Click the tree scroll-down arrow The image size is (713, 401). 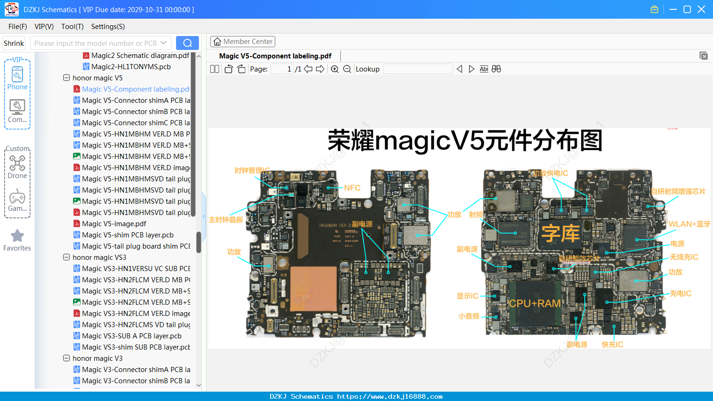pos(198,386)
